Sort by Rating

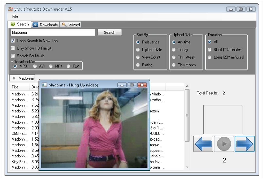[x=138, y=65]
